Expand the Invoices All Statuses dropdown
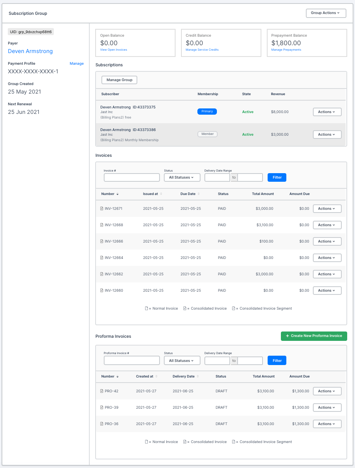Image resolution: width=355 pixels, height=468 pixels. (182, 177)
